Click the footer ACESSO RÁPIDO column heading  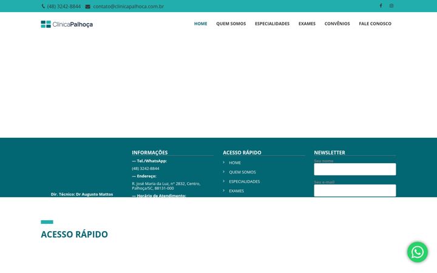click(242, 152)
